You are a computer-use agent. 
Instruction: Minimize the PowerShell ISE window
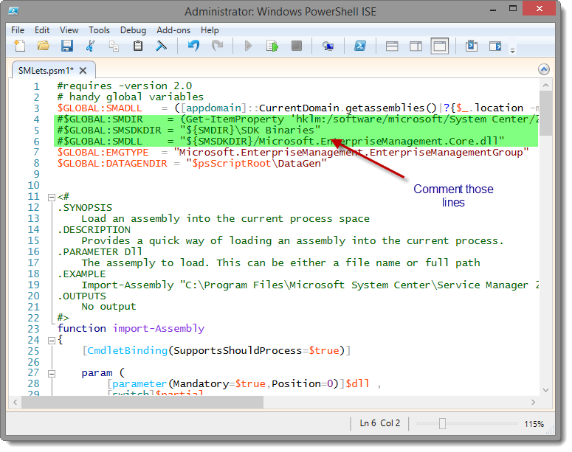[493, 9]
